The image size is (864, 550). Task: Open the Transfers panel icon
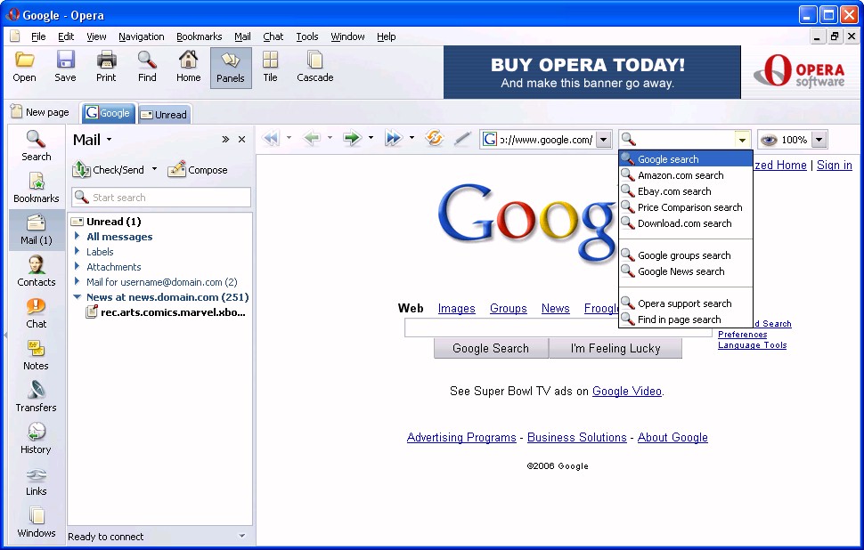pyautogui.click(x=36, y=397)
